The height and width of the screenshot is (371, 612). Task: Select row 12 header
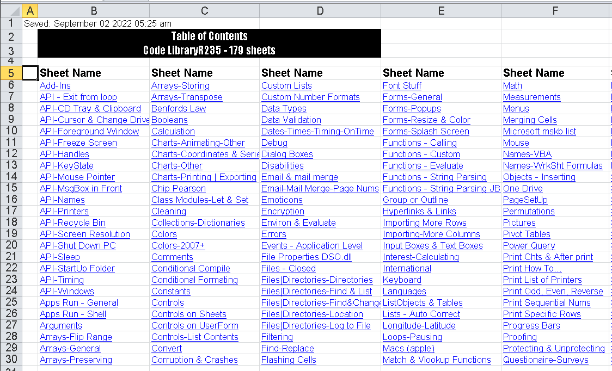point(11,154)
